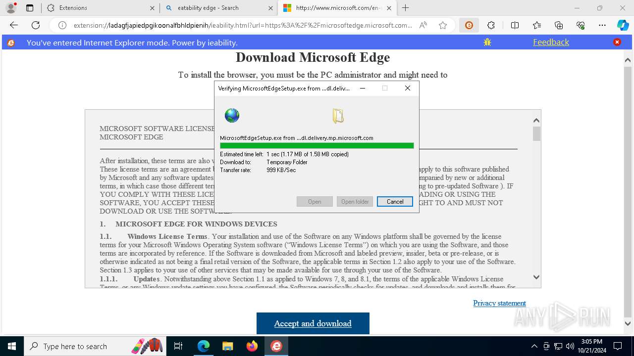The height and width of the screenshot is (356, 634).
Task: Open the Privacy statement link
Action: (x=499, y=303)
